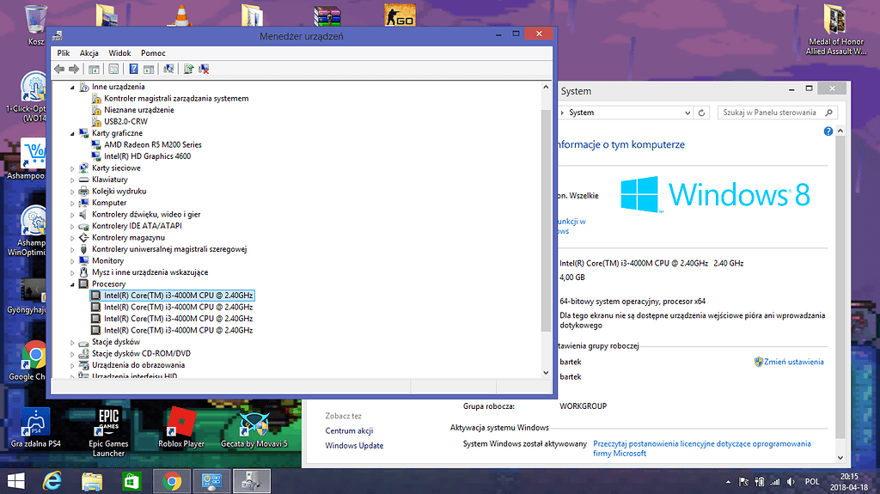Open the Widok menu
The width and height of the screenshot is (880, 494).
tap(119, 53)
